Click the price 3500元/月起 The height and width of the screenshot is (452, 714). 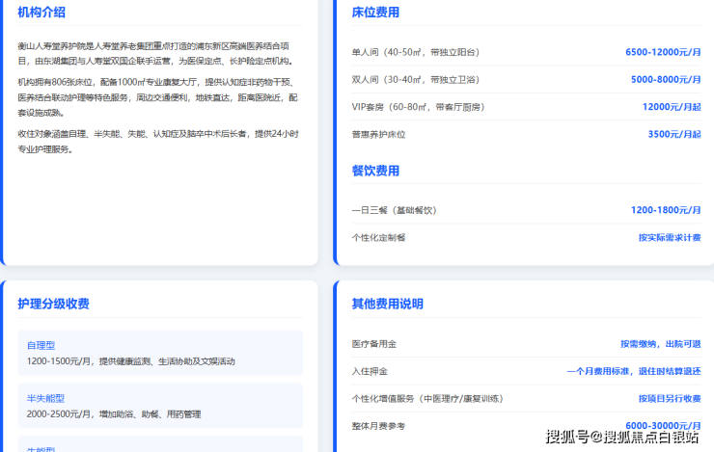pyautogui.click(x=674, y=134)
